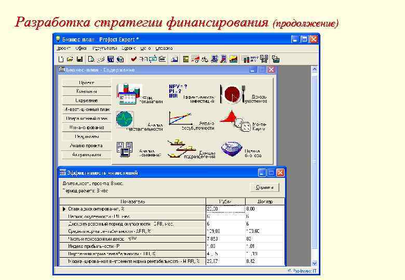This screenshot has width=405, height=280.
Task: Select the Инвестиционный план section tab
Action: pyautogui.click(x=87, y=109)
